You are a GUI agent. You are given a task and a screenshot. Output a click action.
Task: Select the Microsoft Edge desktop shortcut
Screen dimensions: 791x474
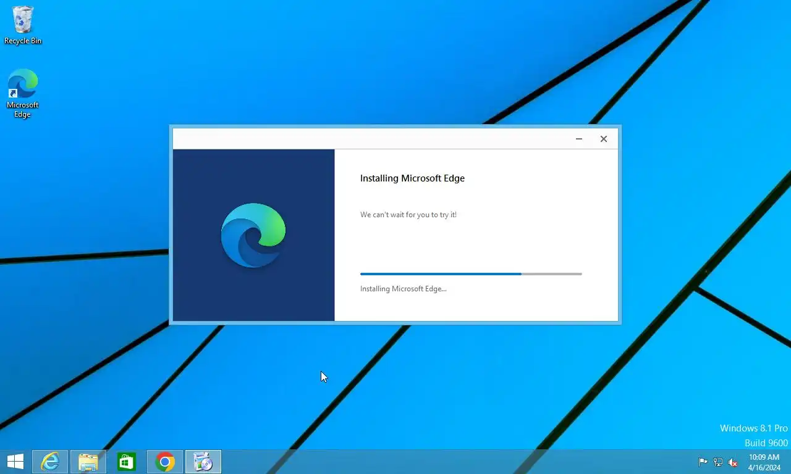23,93
